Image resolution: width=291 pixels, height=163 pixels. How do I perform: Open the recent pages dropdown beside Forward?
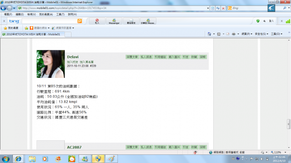(14, 8)
